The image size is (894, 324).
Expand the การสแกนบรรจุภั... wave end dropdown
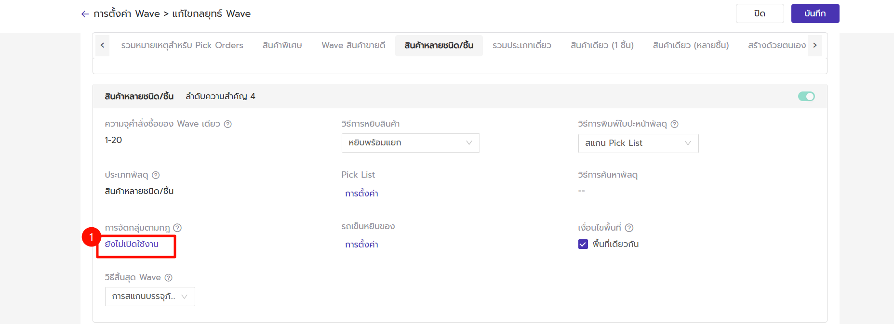(x=149, y=297)
